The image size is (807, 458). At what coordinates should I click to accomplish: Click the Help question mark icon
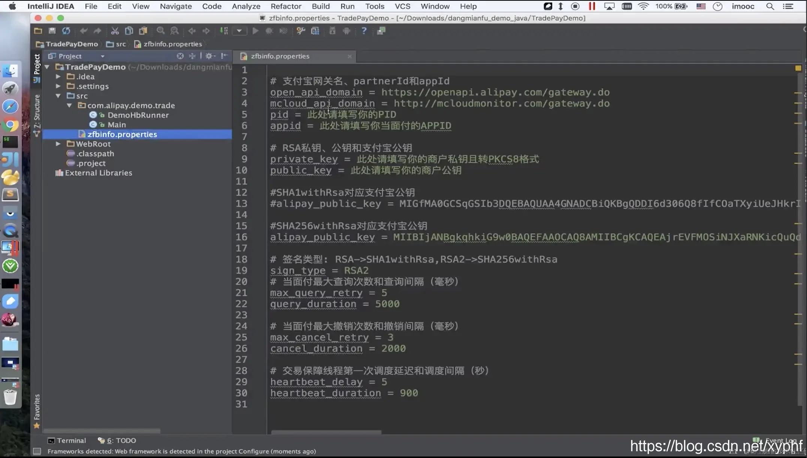click(x=363, y=31)
